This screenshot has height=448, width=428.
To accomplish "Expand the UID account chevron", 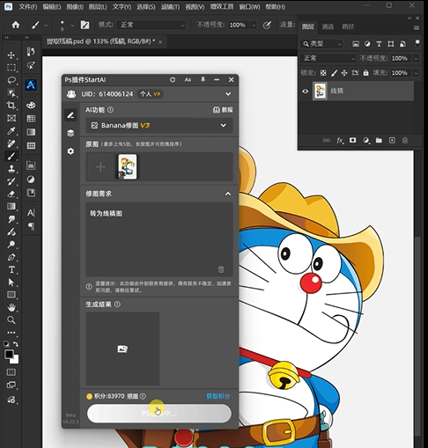I will pyautogui.click(x=228, y=94).
